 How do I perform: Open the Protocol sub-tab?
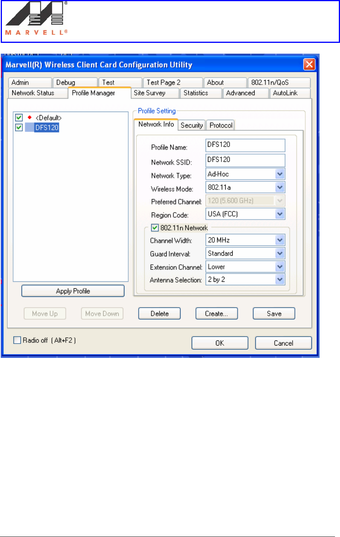click(x=221, y=125)
